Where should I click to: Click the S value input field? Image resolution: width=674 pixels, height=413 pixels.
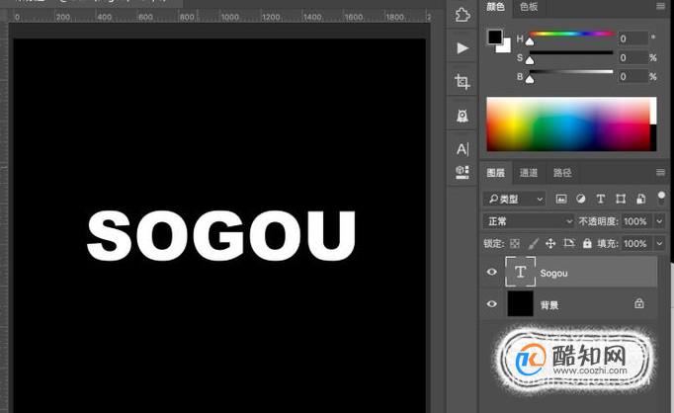(x=632, y=57)
